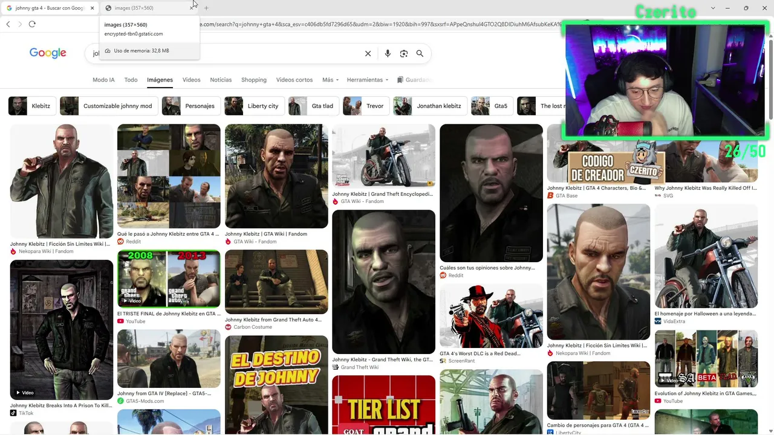Open the Shopping tab

pyautogui.click(x=254, y=80)
